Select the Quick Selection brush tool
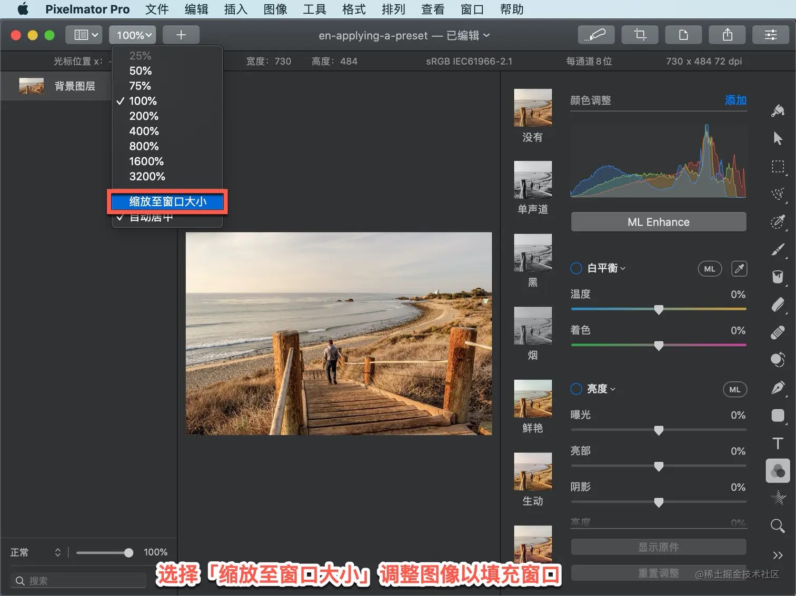This screenshot has width=796, height=596. [778, 221]
